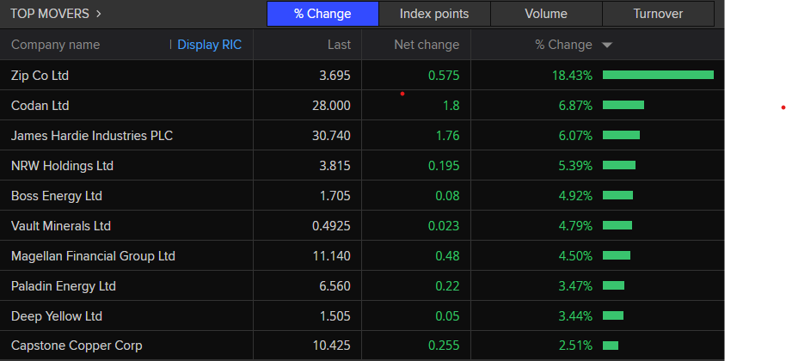The image size is (786, 361).
Task: Click the Paladin Energy Ltd row
Action: point(64,286)
